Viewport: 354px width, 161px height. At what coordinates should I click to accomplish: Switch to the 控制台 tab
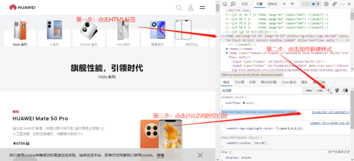point(273,4)
